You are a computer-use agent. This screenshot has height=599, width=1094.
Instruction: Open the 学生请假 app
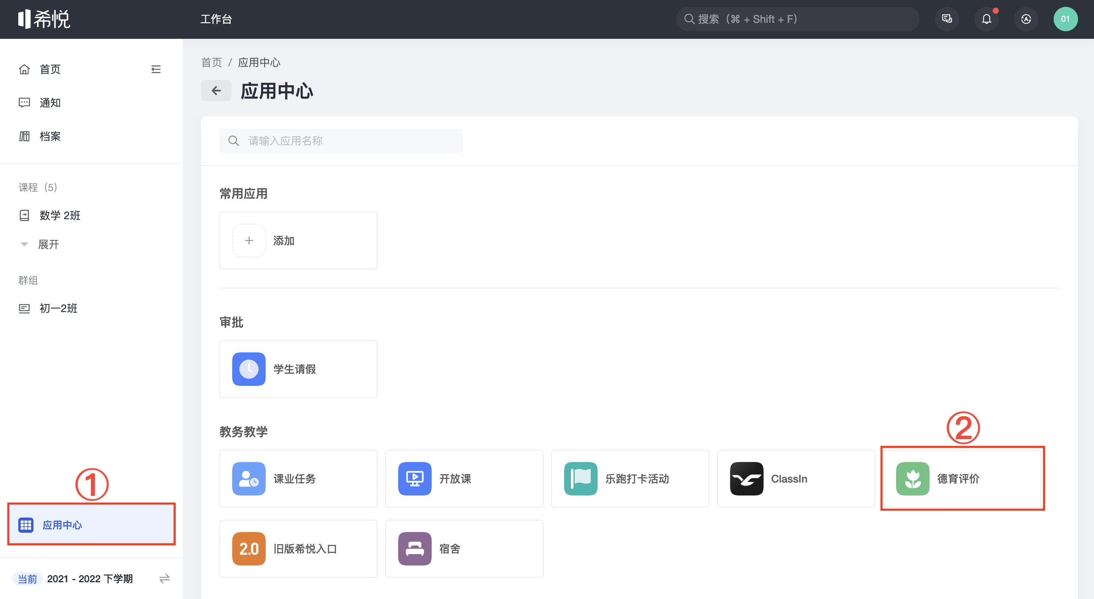click(x=298, y=370)
